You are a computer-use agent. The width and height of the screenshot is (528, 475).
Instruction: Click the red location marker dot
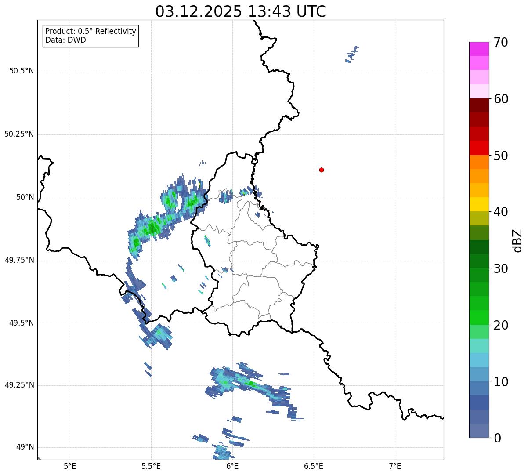point(322,170)
